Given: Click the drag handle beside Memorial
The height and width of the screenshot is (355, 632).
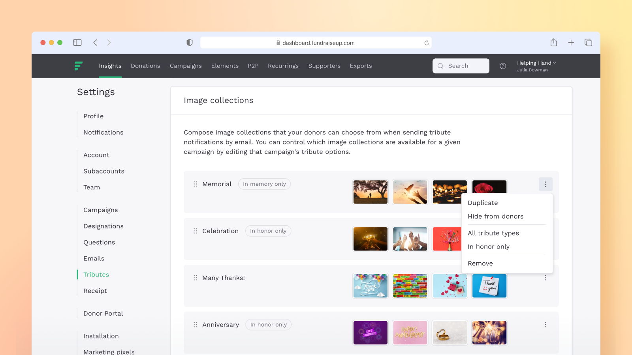Looking at the screenshot, I should click(x=195, y=184).
